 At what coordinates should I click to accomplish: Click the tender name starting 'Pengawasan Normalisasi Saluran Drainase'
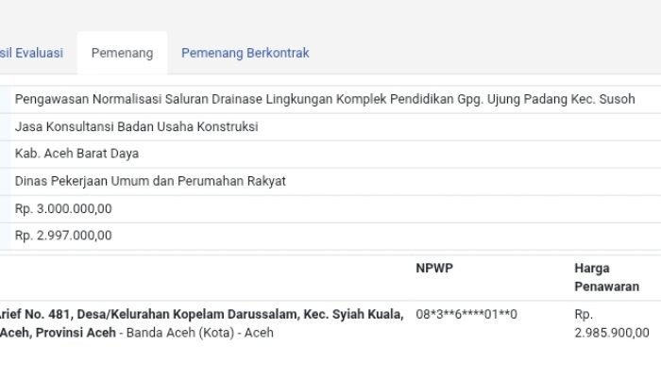tap(325, 99)
